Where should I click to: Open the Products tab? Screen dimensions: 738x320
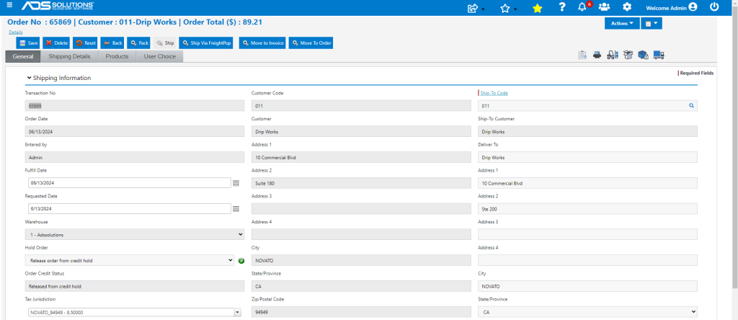(x=117, y=56)
